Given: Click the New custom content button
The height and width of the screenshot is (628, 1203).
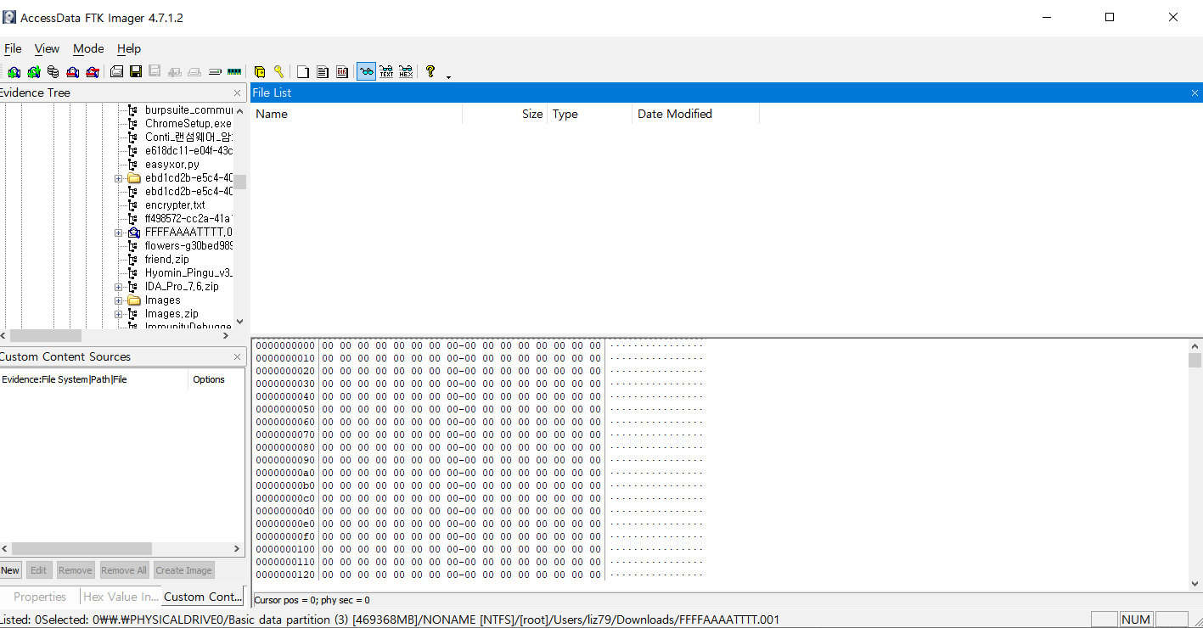Looking at the screenshot, I should pos(10,570).
